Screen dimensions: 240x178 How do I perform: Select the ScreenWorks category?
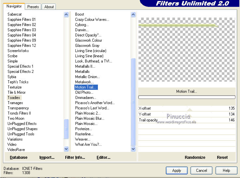coord(18,51)
